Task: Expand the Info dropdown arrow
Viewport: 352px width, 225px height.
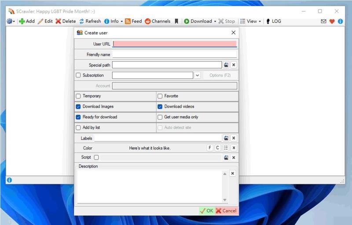Action: 122,21
